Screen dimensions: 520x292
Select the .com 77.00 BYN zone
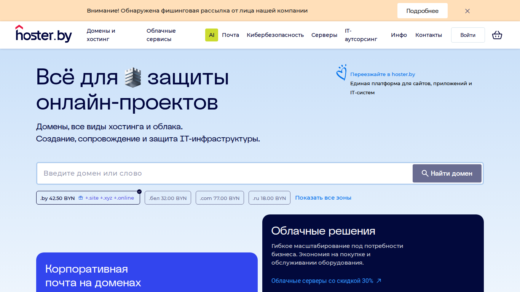point(220,198)
